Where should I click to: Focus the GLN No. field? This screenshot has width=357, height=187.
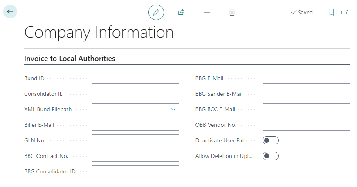pyautogui.click(x=135, y=140)
